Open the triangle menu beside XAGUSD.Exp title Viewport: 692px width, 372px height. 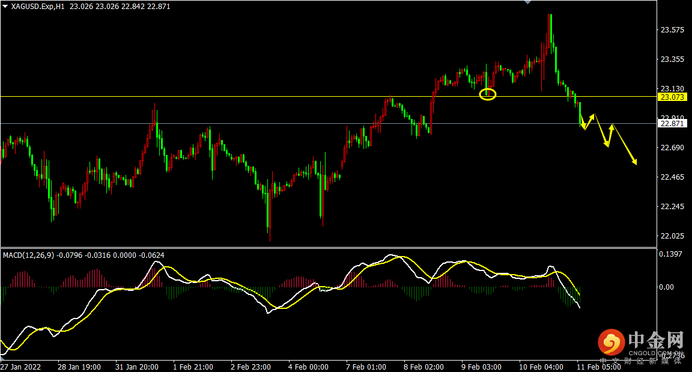coord(5,7)
